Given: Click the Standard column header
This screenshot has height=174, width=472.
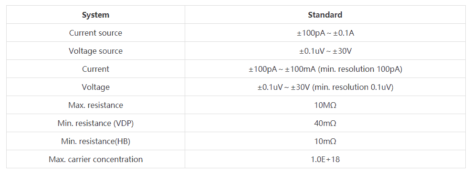Looking at the screenshot, I should 325,15.
